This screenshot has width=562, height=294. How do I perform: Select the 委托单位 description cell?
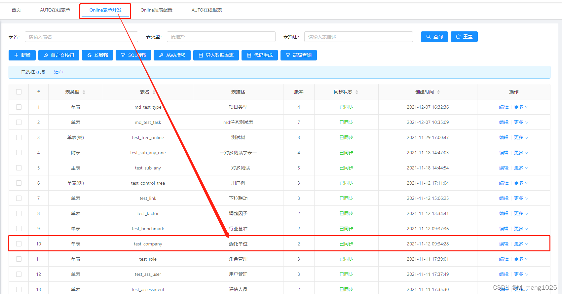click(x=238, y=244)
